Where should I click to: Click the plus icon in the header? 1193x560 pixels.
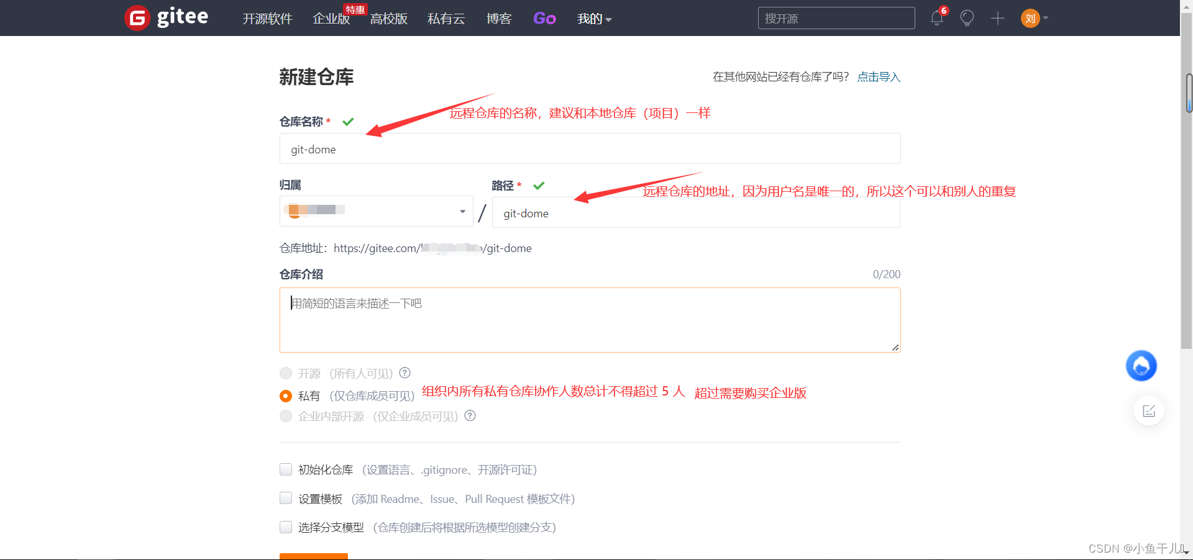(x=998, y=18)
